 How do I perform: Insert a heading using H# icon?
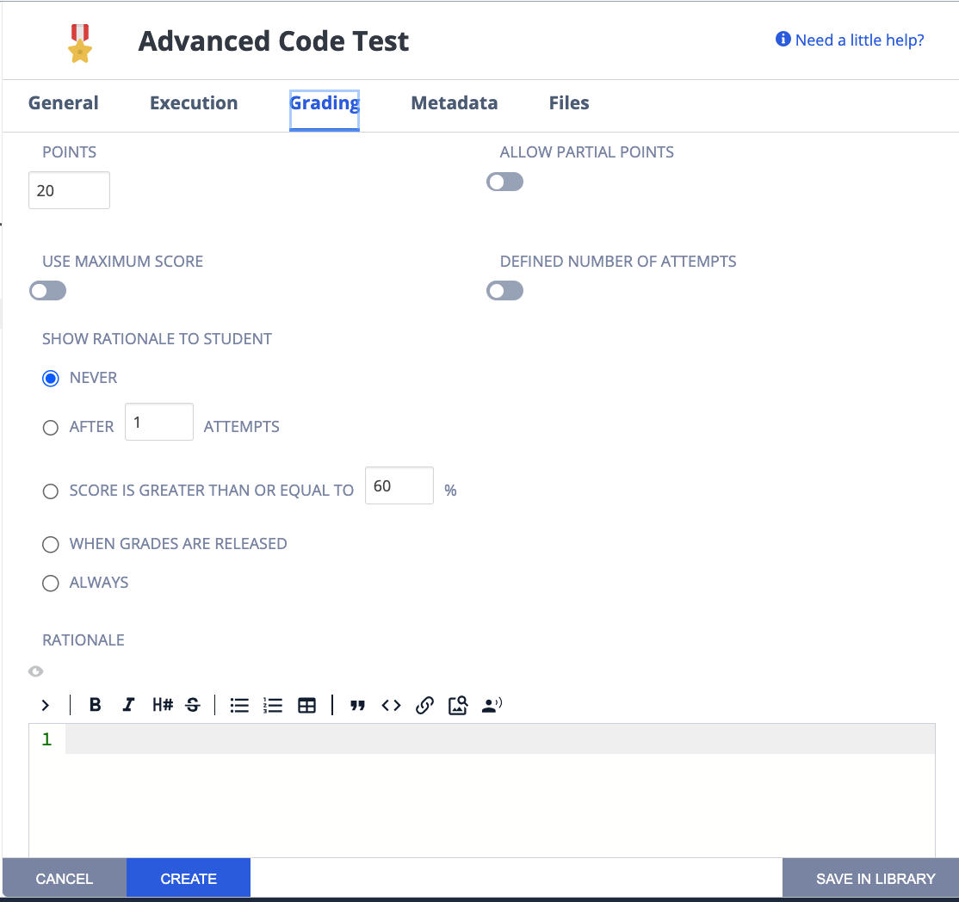[x=162, y=706]
